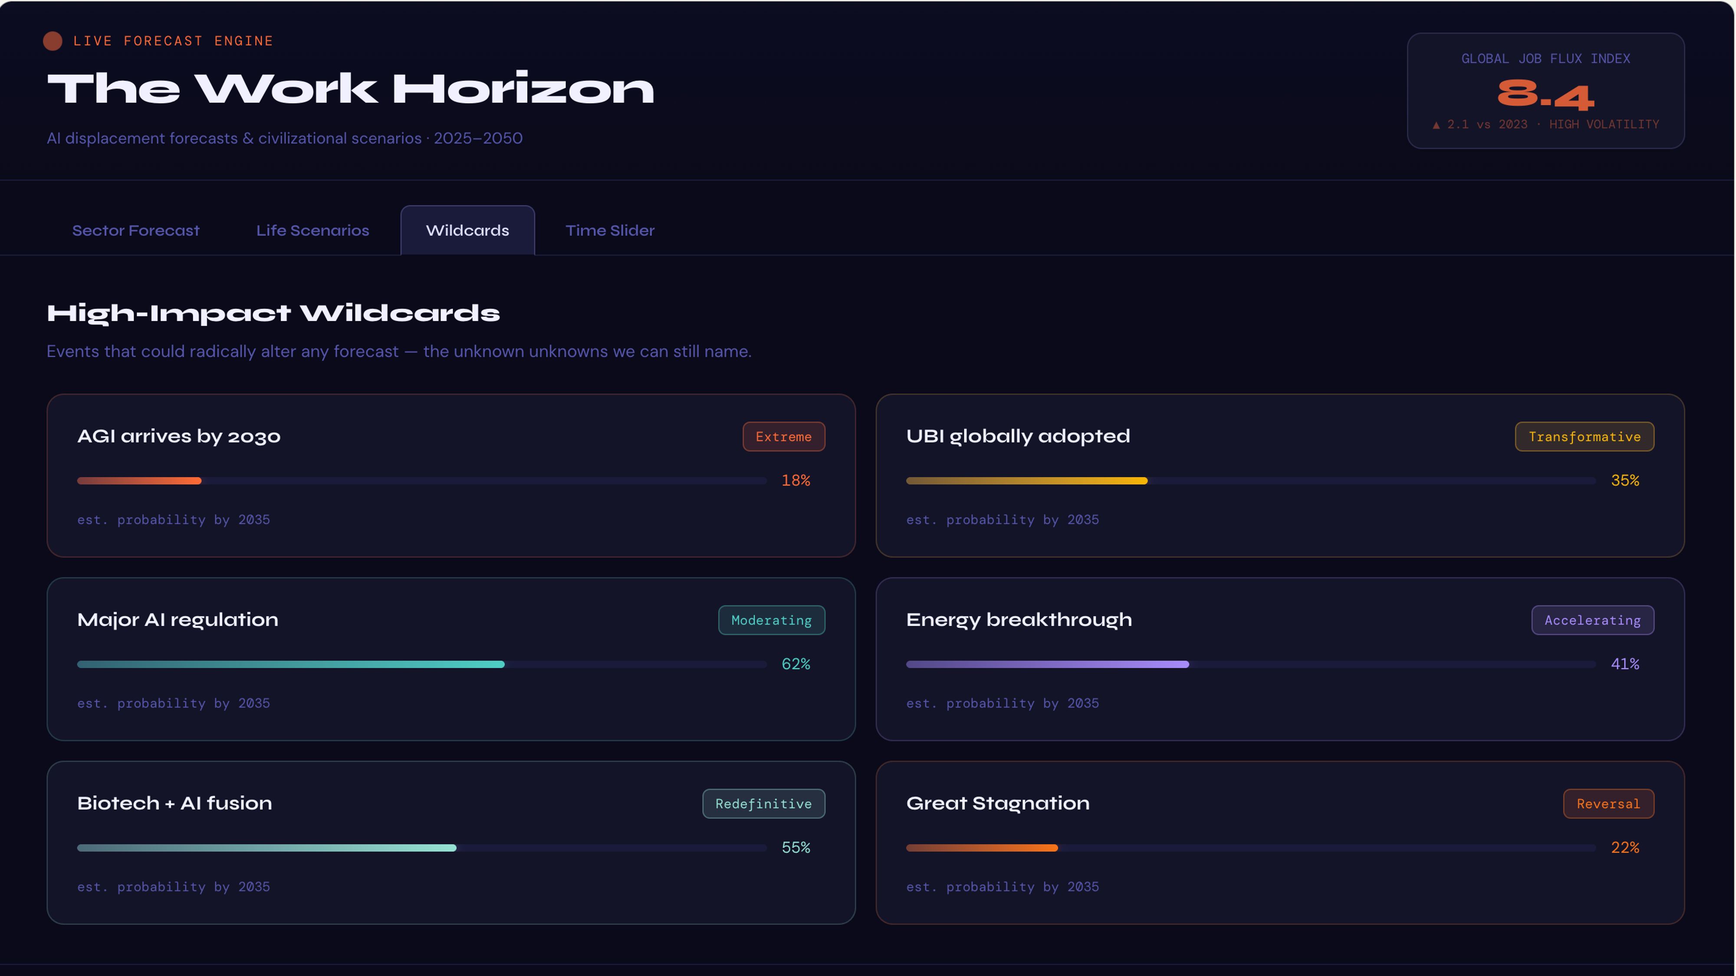Click the Major AI regulation probability bar
1736x976 pixels.
[x=421, y=664]
